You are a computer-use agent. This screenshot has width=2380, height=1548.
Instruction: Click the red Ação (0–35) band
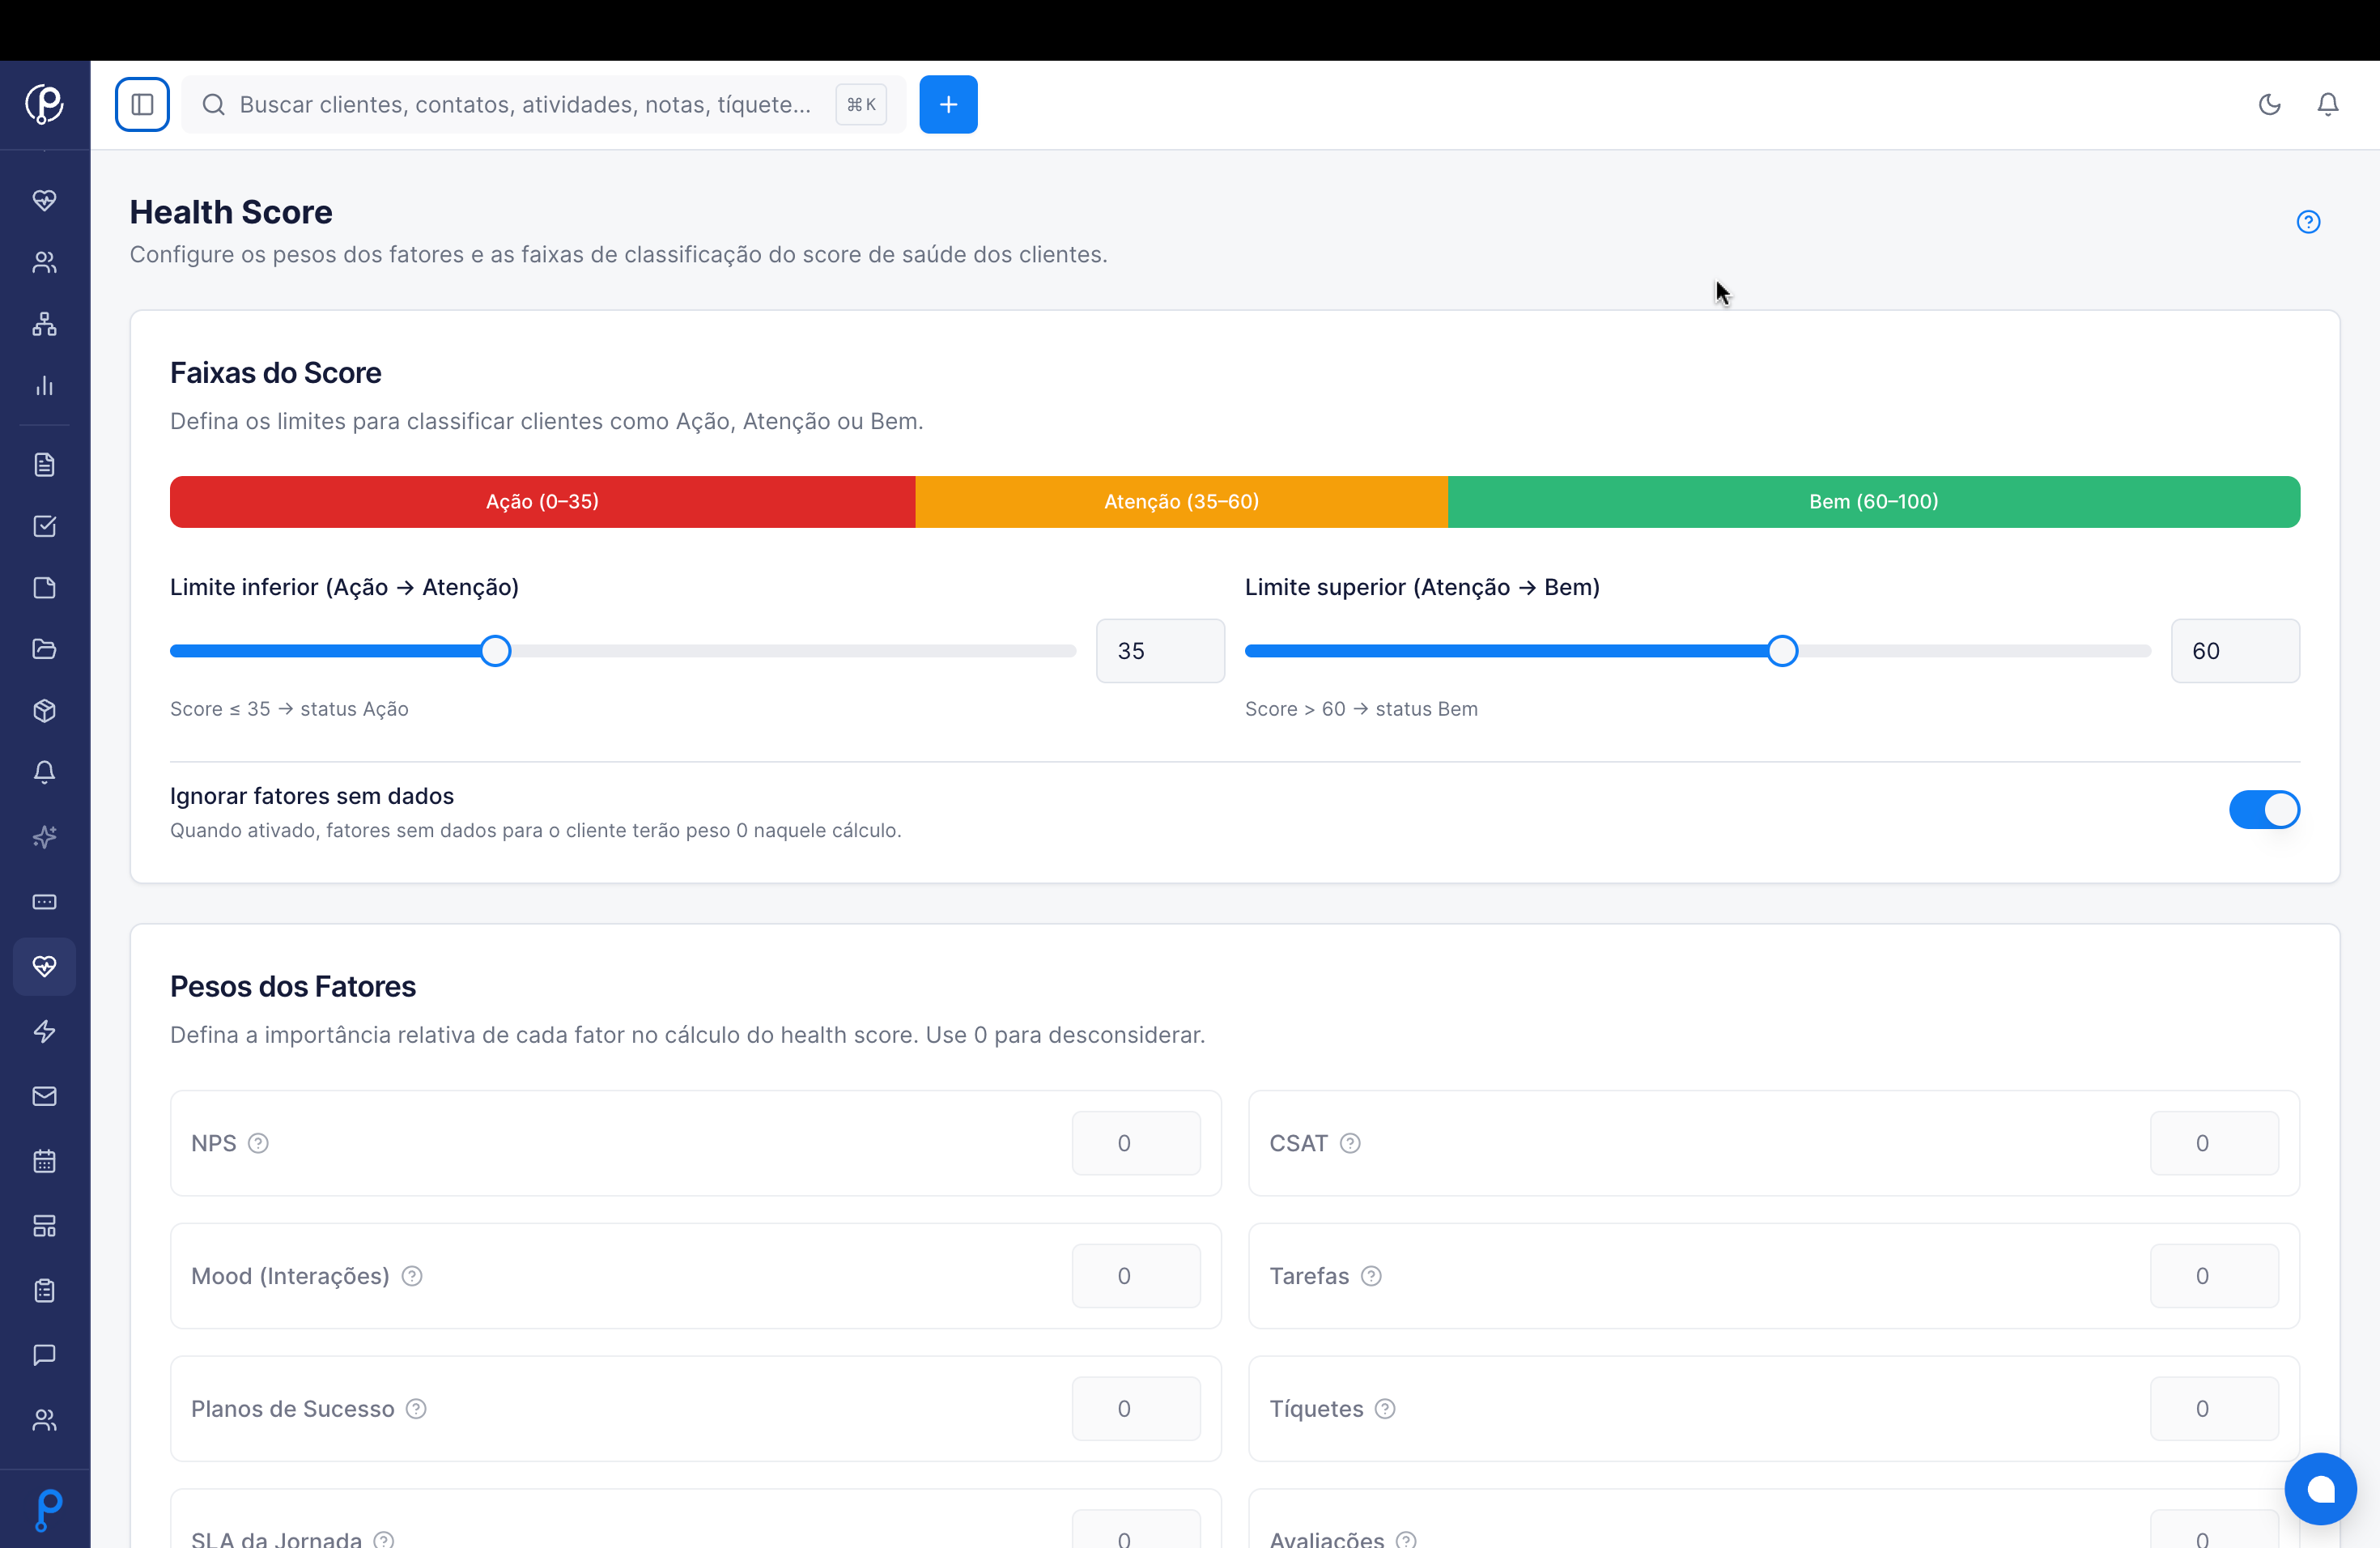click(543, 502)
